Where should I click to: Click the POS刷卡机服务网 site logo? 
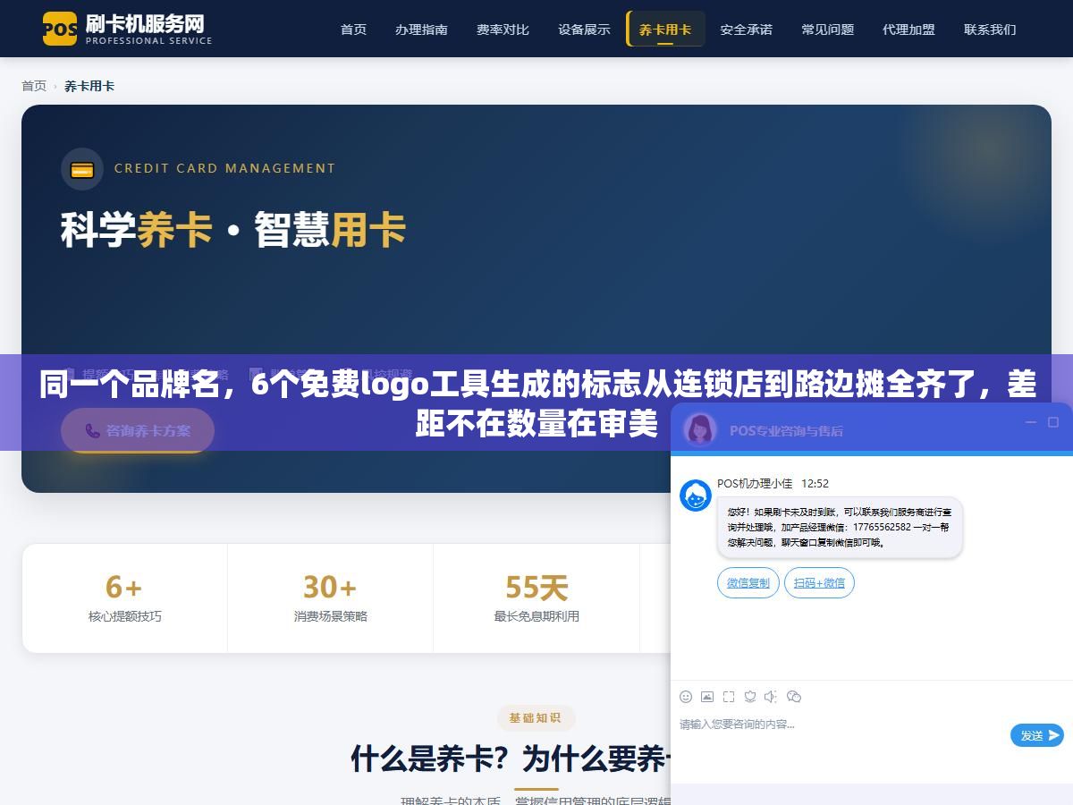pyautogui.click(x=128, y=29)
